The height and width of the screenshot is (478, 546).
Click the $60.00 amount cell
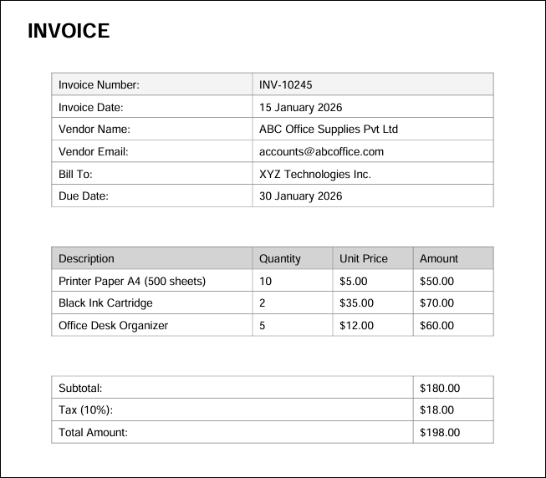click(437, 326)
